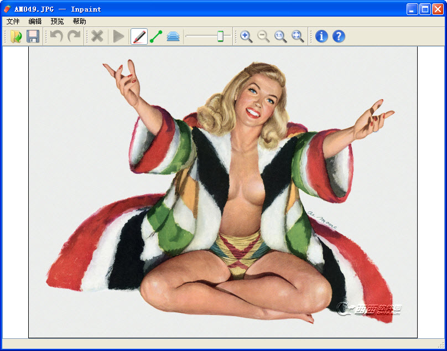Select the green guide line tool

coord(156,37)
